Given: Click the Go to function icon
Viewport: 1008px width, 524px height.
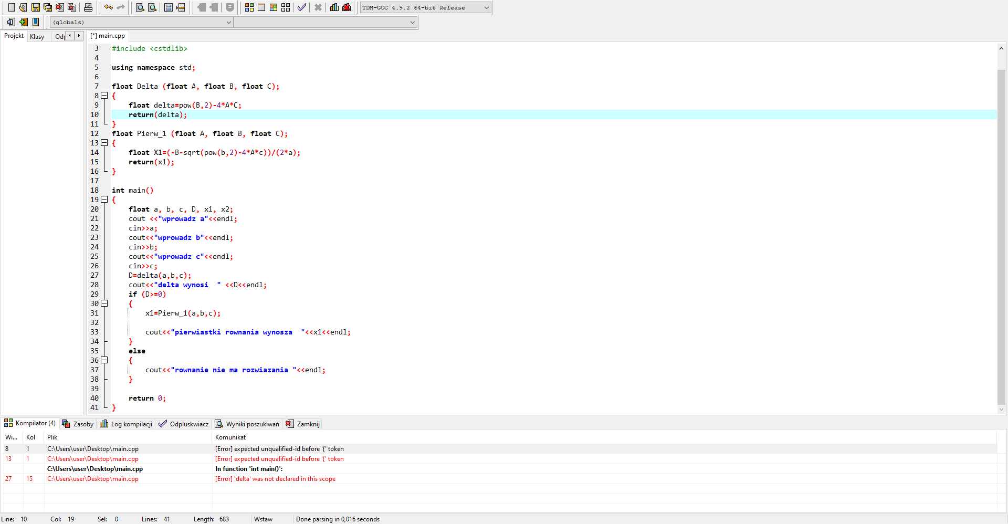Looking at the screenshot, I should tap(169, 7).
